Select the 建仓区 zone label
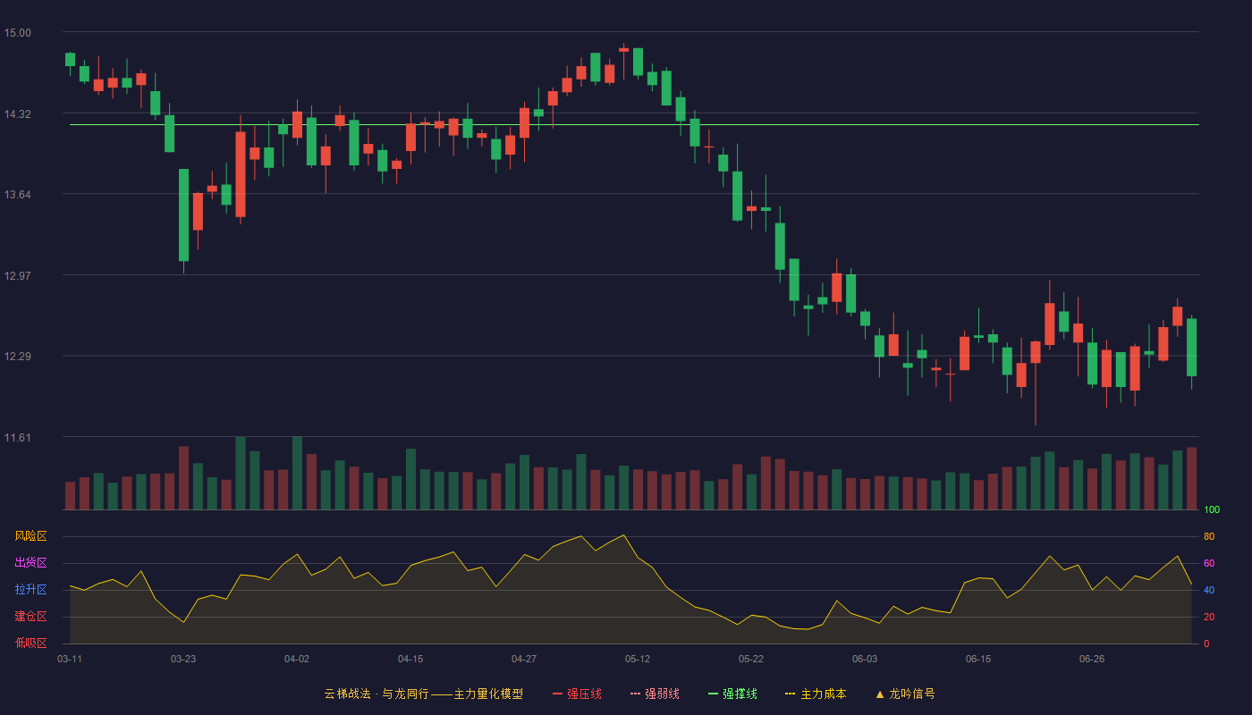 pyautogui.click(x=30, y=617)
